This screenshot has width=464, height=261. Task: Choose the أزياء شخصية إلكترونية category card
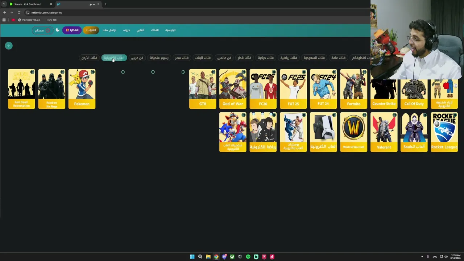click(x=444, y=94)
